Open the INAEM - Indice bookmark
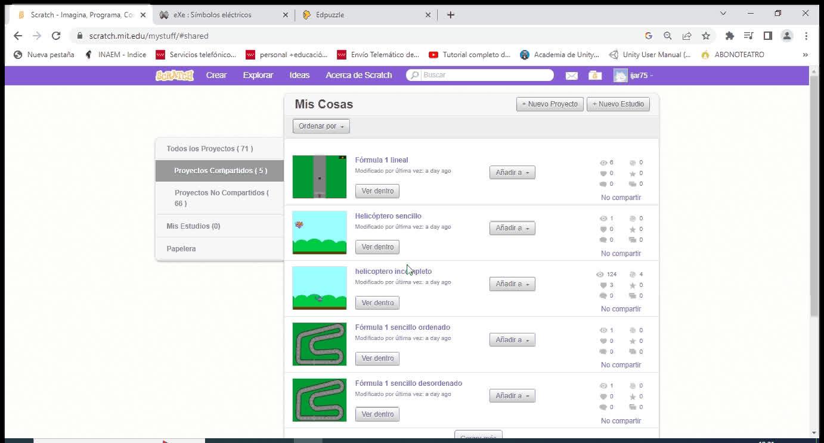This screenshot has height=443, width=824. 115,55
